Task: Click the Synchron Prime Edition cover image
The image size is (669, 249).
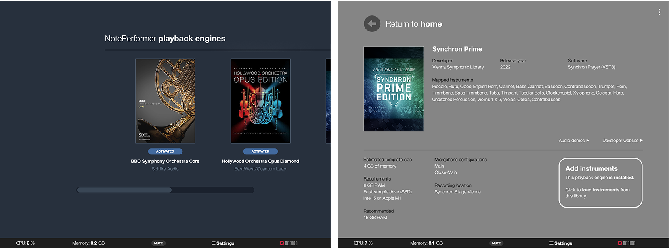Action: point(394,88)
